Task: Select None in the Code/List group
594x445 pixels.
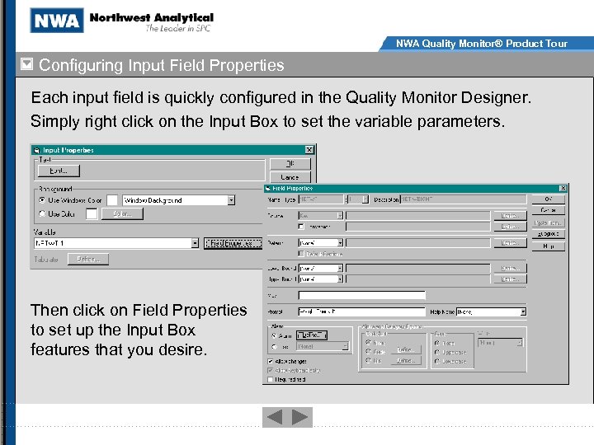Action: tap(368, 343)
